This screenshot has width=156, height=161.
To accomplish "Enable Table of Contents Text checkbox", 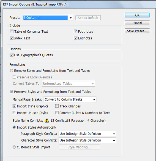I will click(12, 31).
